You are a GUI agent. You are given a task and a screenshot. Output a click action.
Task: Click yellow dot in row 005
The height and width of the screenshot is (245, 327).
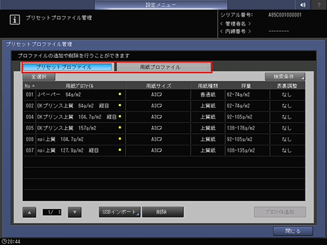click(120, 128)
